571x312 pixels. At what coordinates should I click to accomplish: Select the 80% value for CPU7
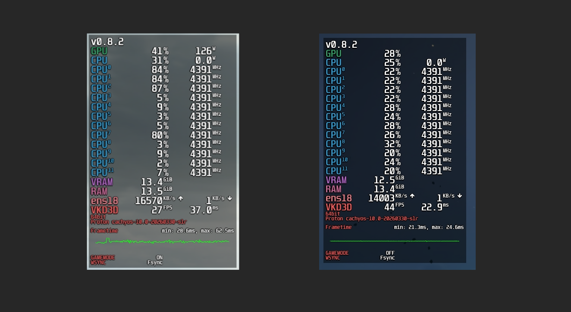pyautogui.click(x=160, y=135)
